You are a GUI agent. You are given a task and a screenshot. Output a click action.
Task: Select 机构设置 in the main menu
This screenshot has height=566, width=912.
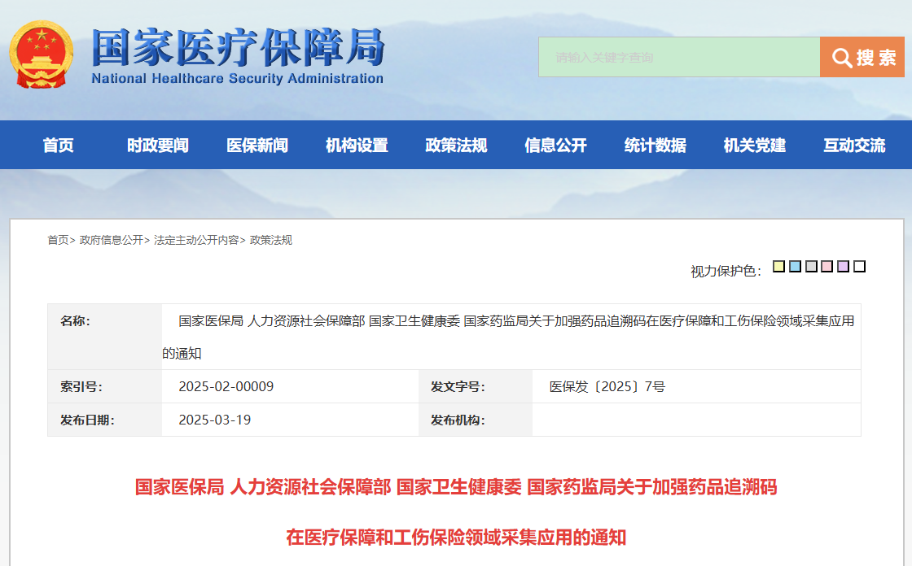(357, 146)
